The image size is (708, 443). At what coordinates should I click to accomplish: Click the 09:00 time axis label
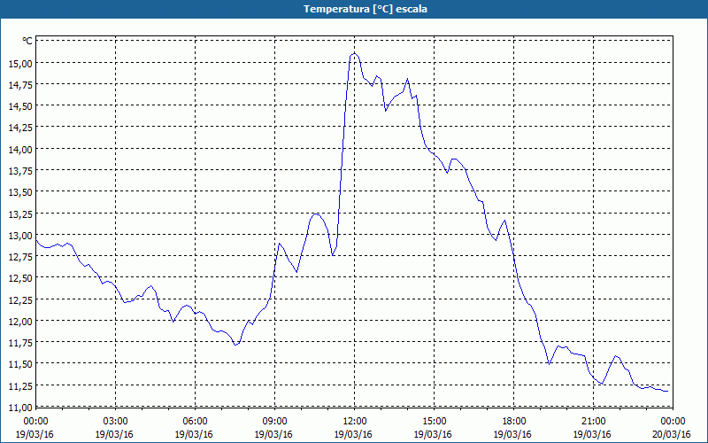274,422
